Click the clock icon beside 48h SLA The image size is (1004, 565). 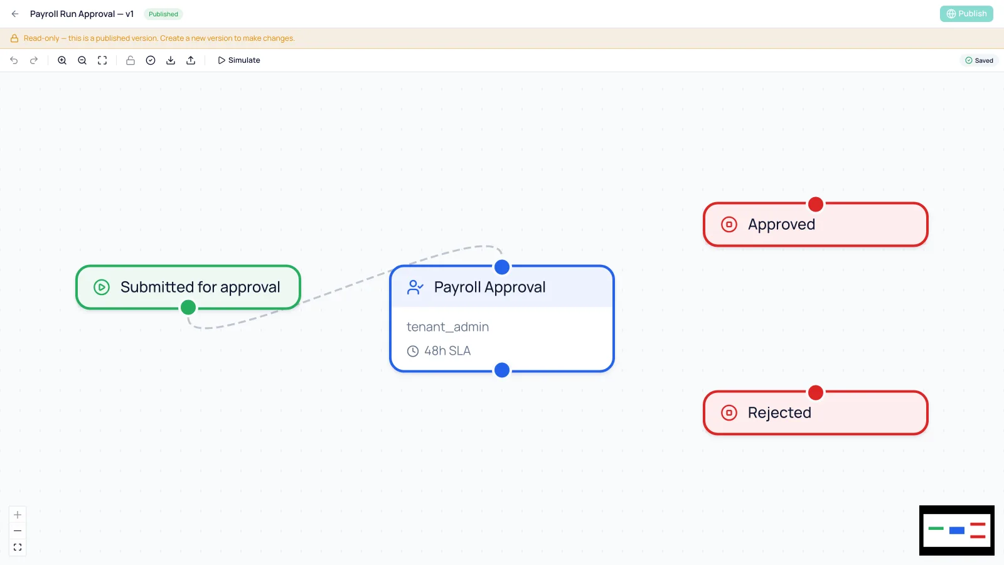click(x=413, y=352)
